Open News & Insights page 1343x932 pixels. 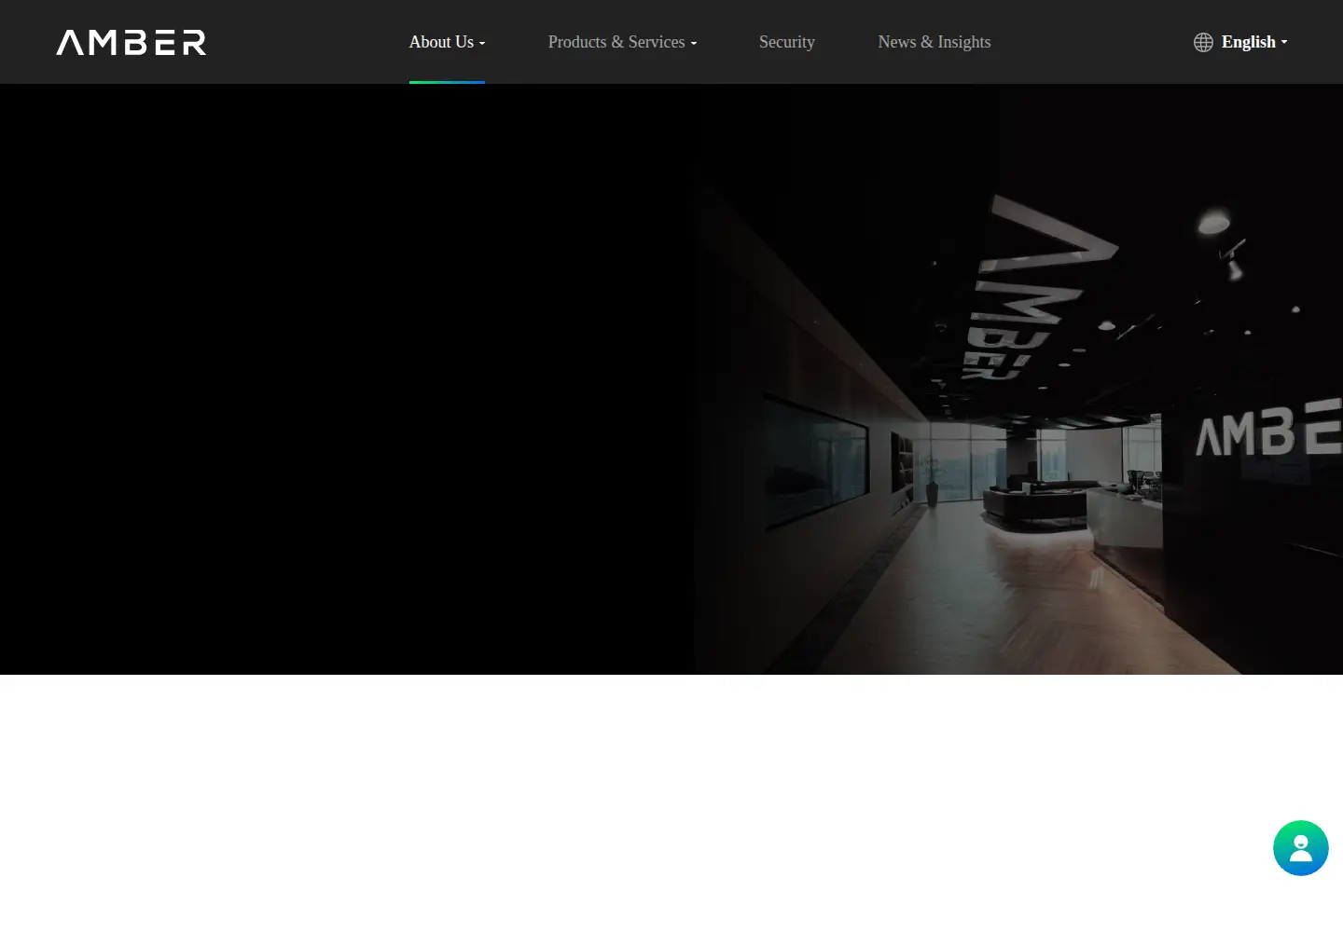[x=935, y=42]
